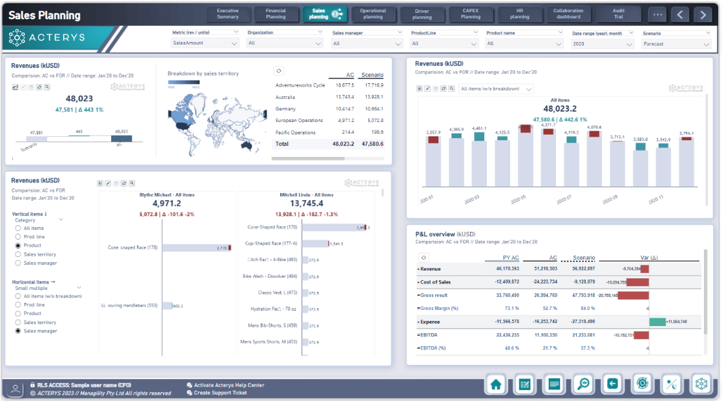Click the percent icon in bottom toolbar

click(672, 384)
